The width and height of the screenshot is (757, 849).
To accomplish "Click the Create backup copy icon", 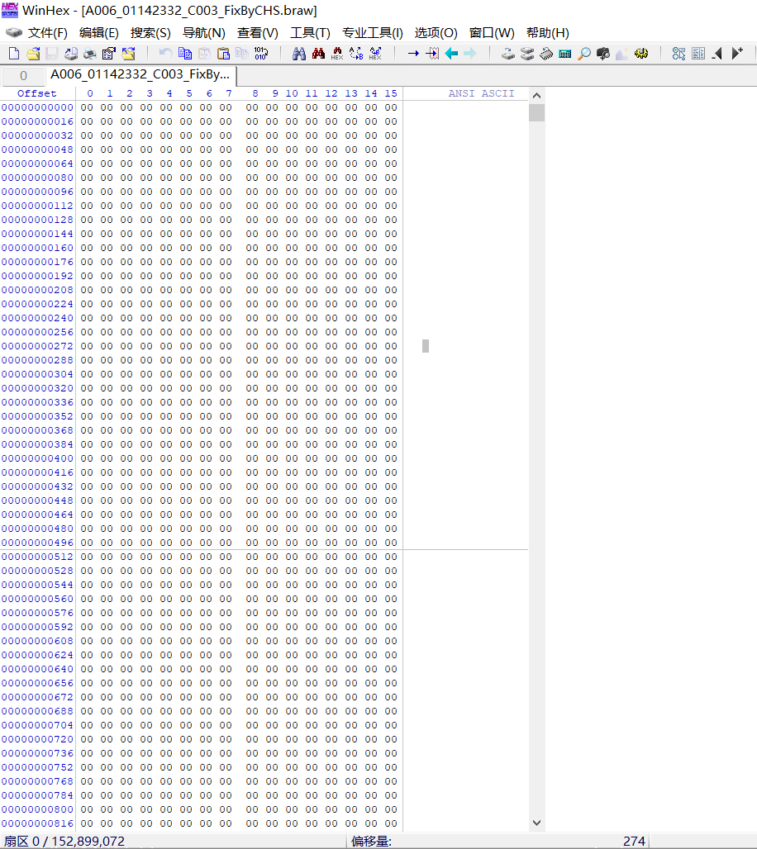I will 71,53.
